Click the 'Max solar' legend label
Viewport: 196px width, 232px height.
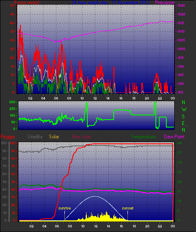click(81, 137)
